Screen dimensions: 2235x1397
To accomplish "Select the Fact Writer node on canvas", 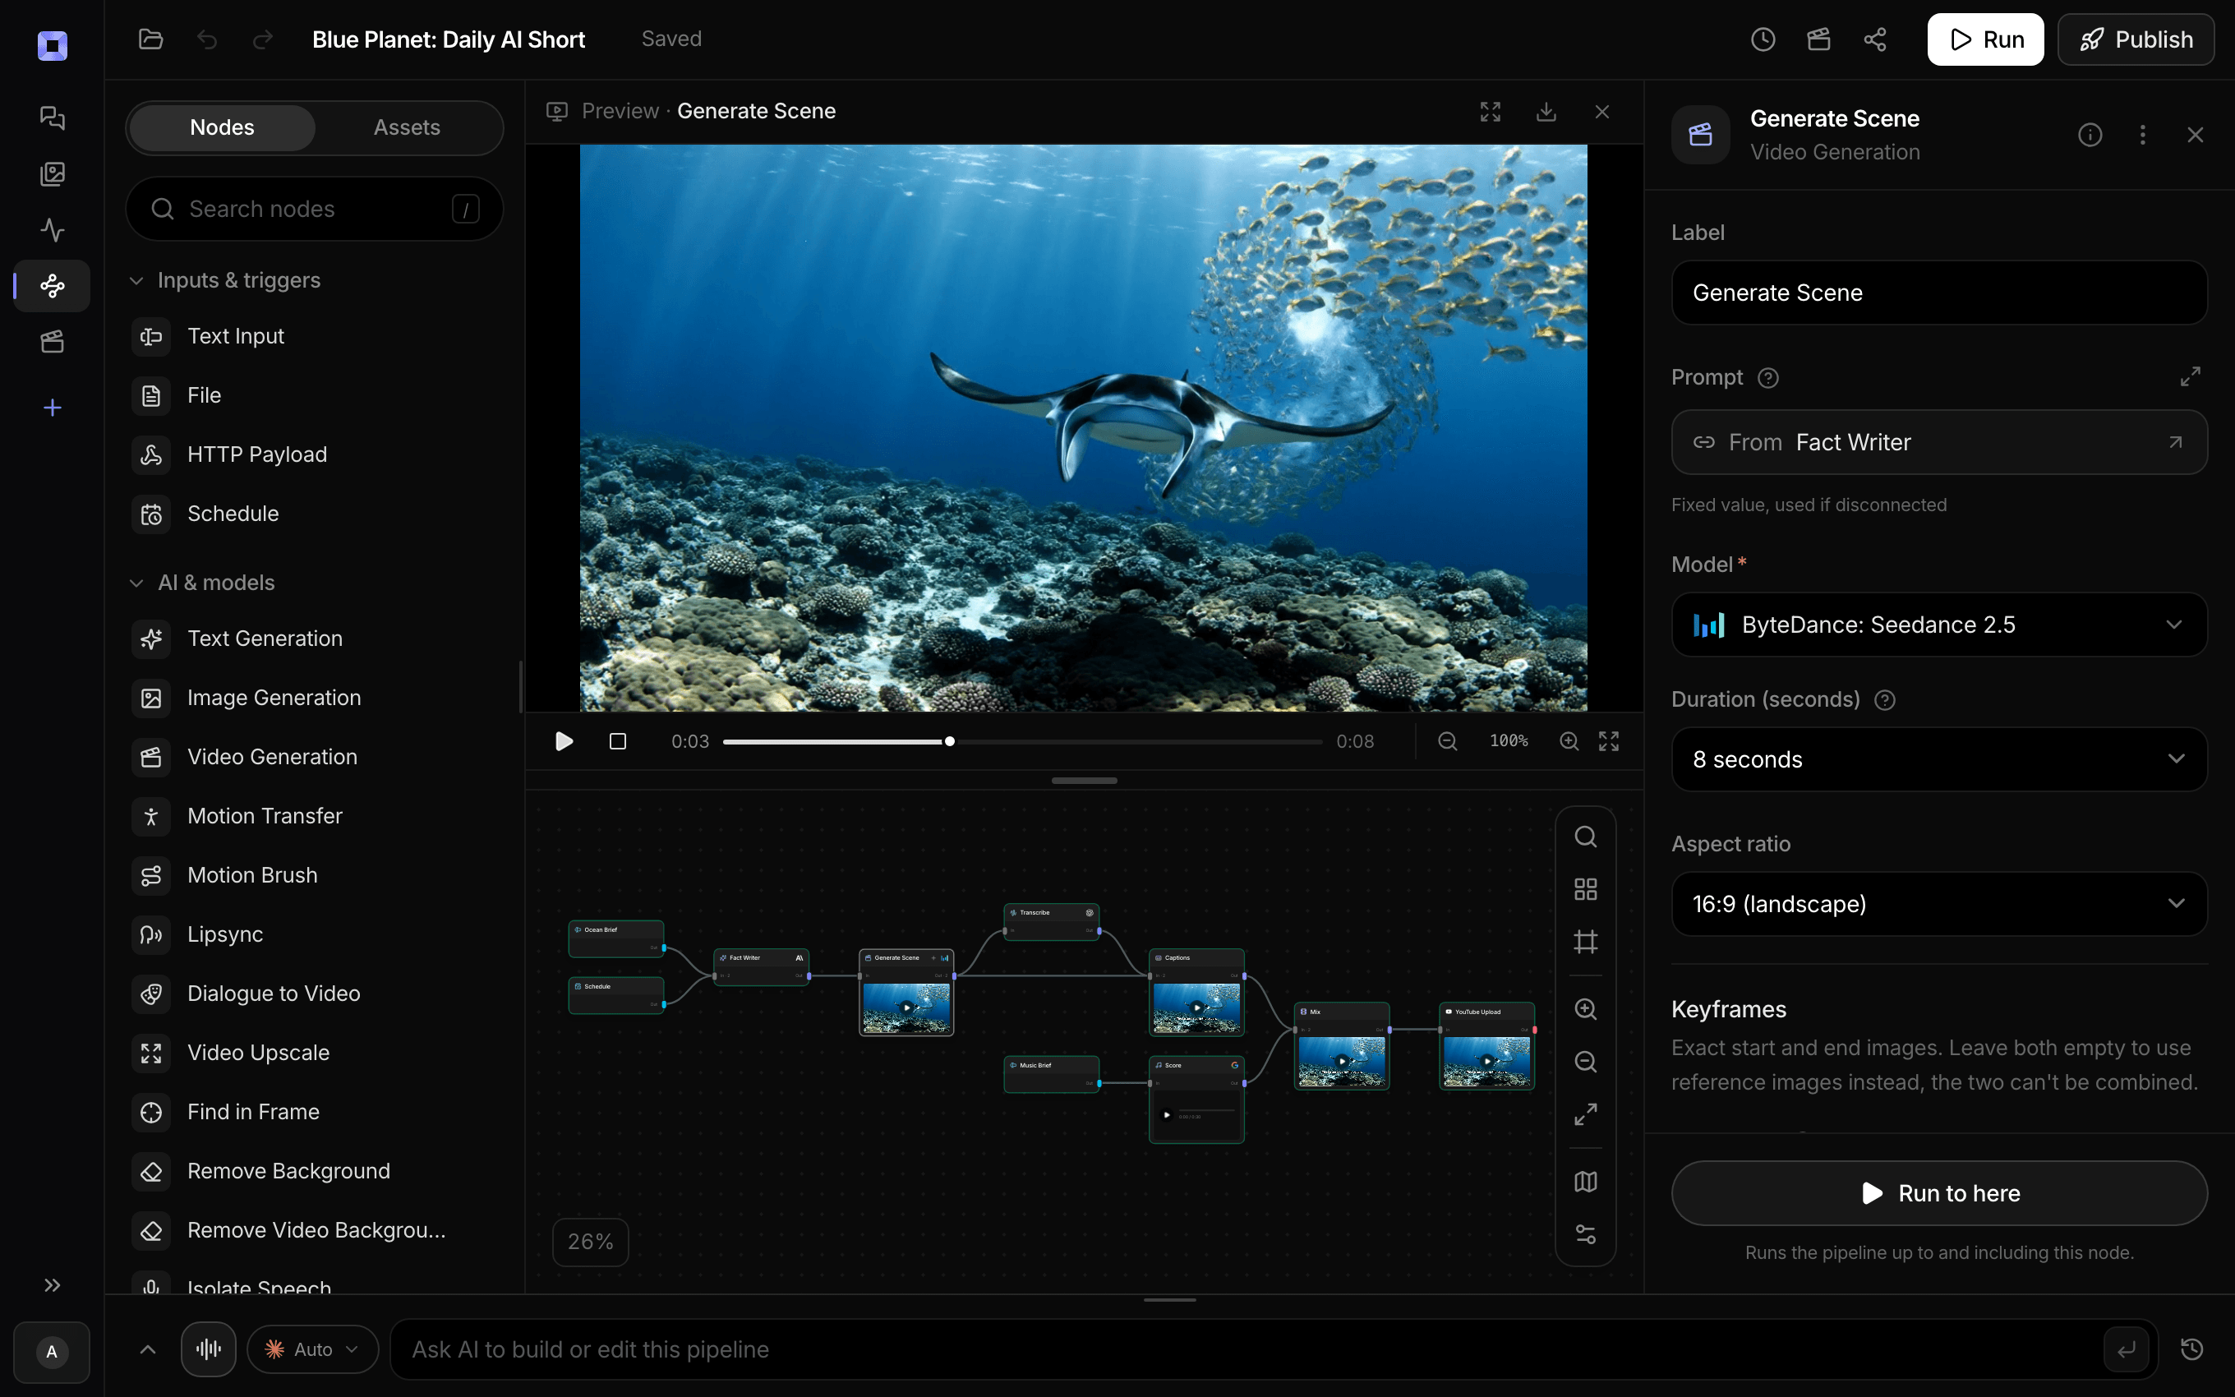I will coord(761,966).
